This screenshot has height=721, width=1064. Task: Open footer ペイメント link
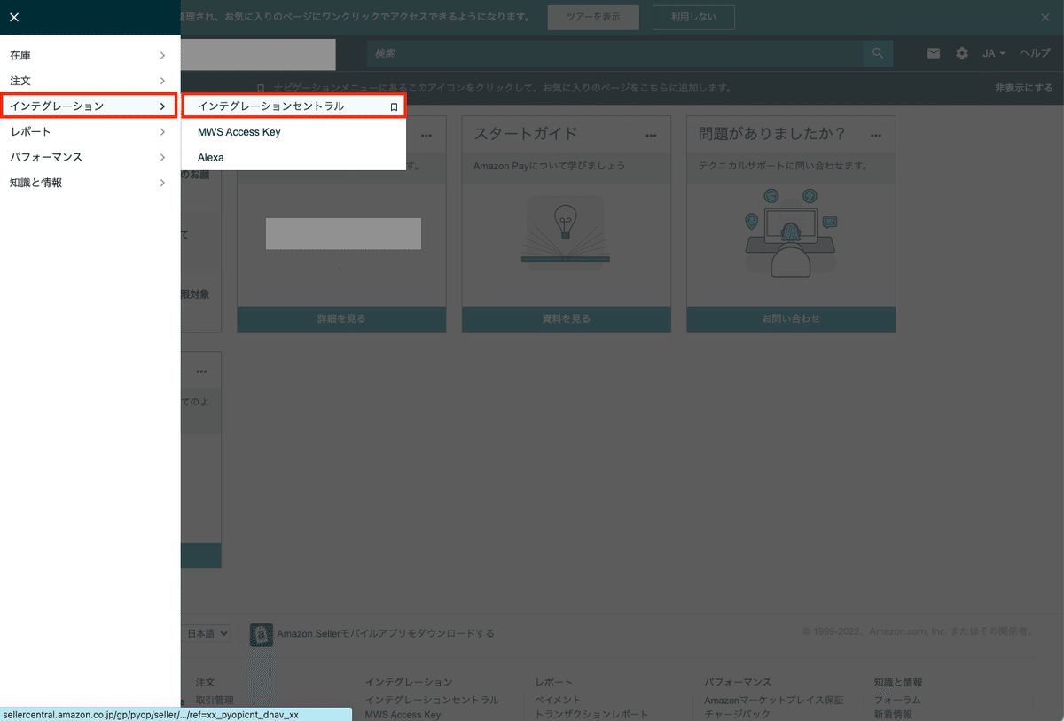pos(559,701)
